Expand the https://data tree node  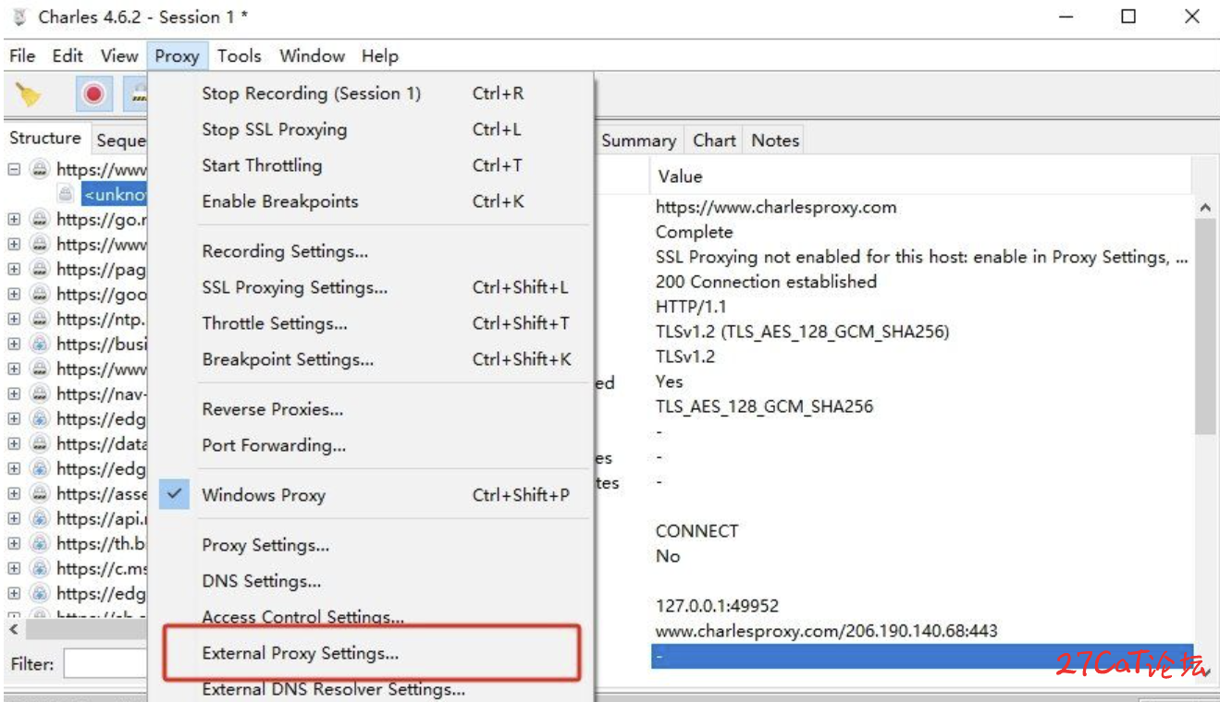14,444
